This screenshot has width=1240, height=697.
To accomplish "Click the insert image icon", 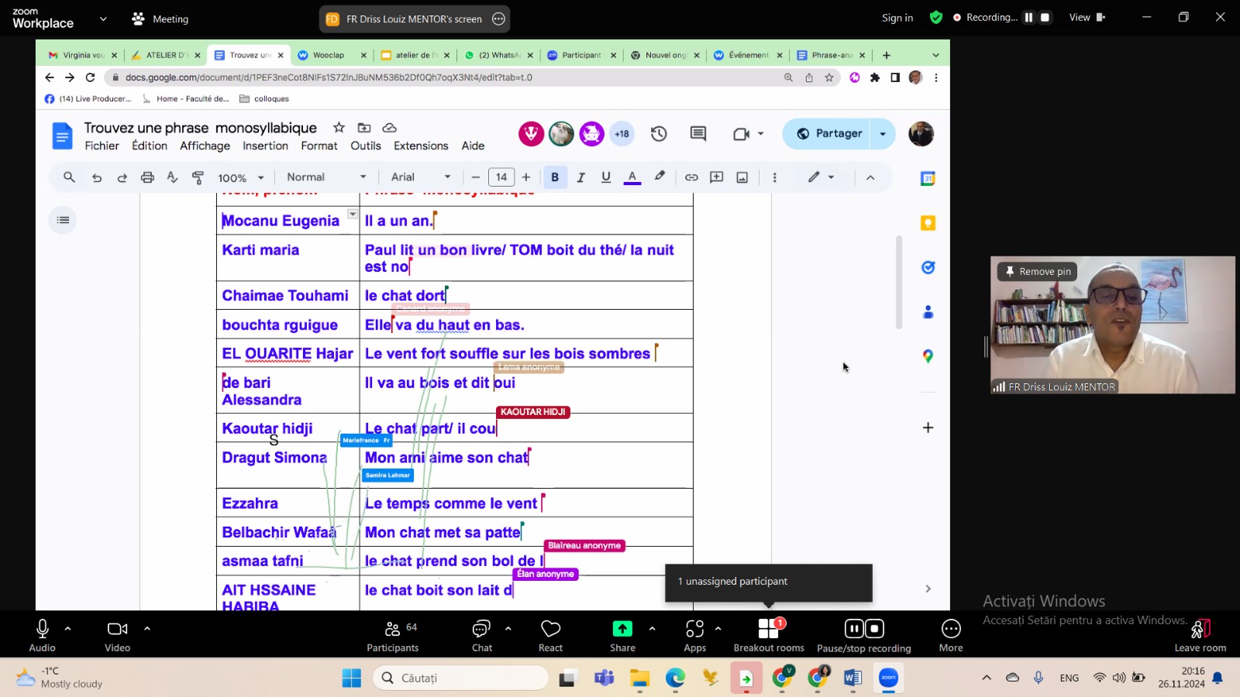I will click(742, 177).
